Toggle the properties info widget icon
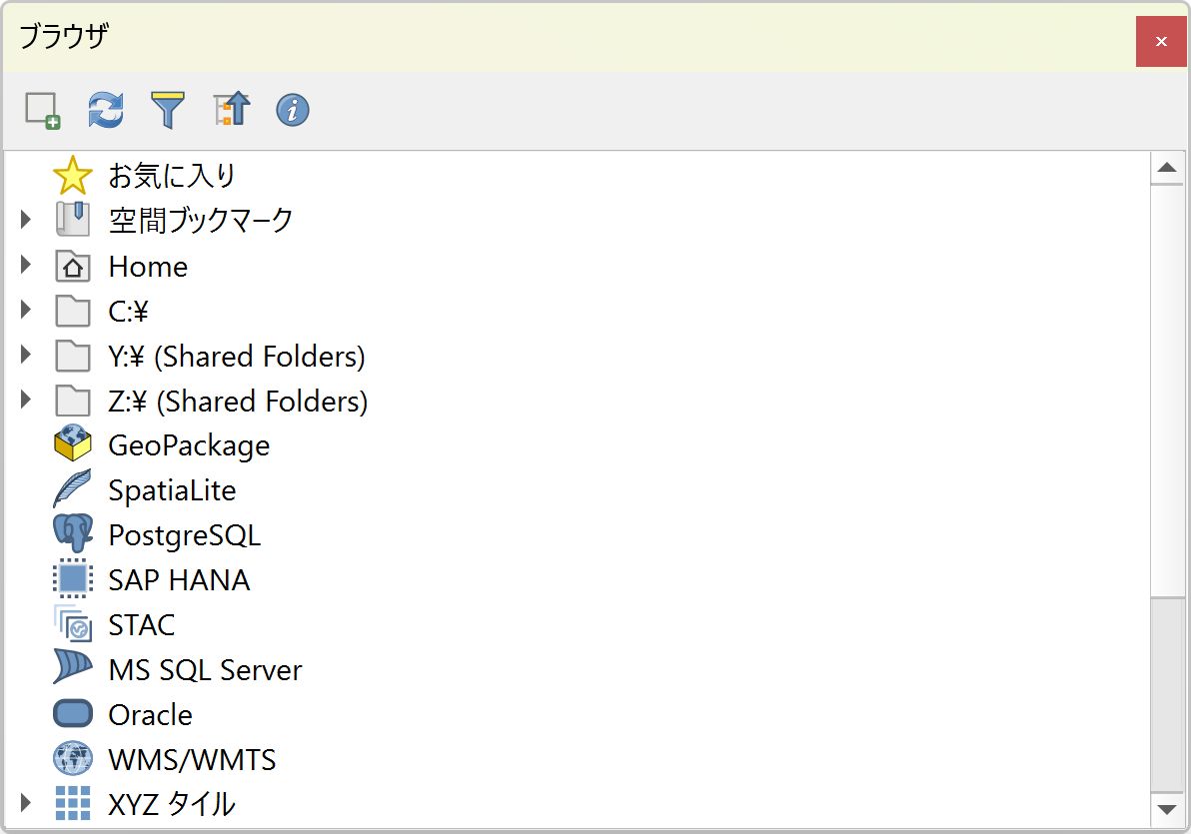The image size is (1191, 834). (x=293, y=110)
